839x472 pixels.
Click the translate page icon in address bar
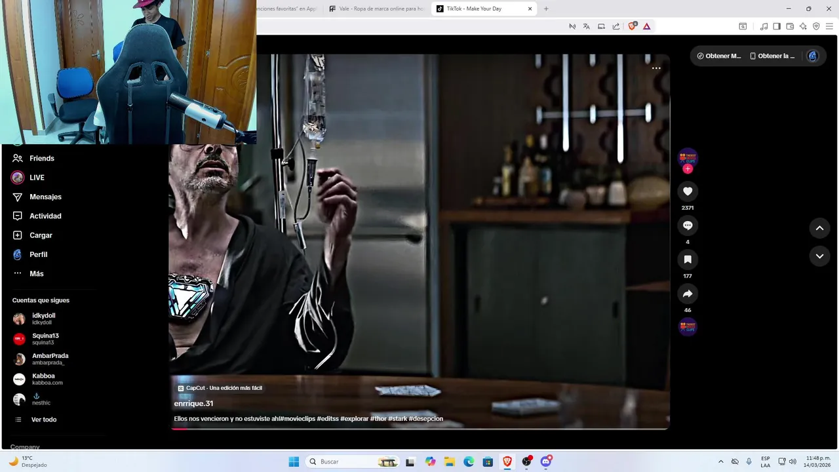pos(586,26)
